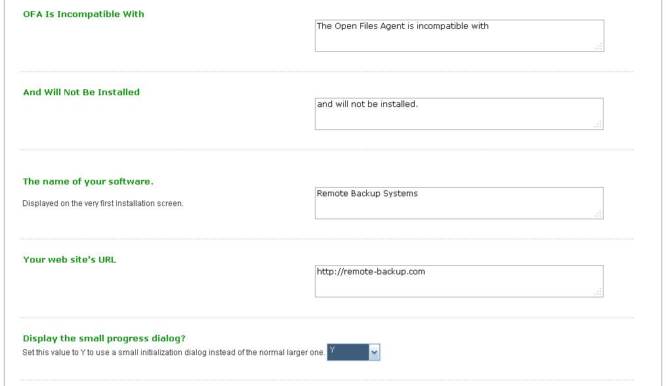Click into the 'and will not be installed.' text area
Viewport: 666px width, 386px height.
click(x=459, y=114)
